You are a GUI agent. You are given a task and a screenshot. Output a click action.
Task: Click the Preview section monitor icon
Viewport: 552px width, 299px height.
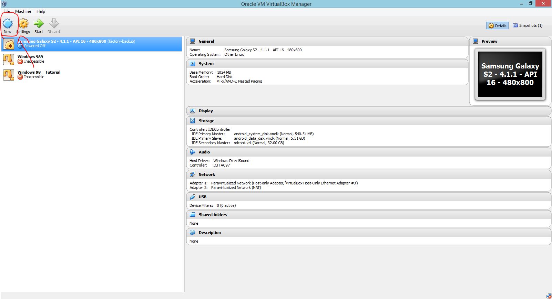tap(476, 41)
